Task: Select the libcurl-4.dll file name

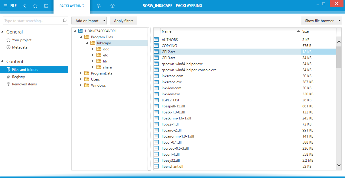Action: point(171,154)
